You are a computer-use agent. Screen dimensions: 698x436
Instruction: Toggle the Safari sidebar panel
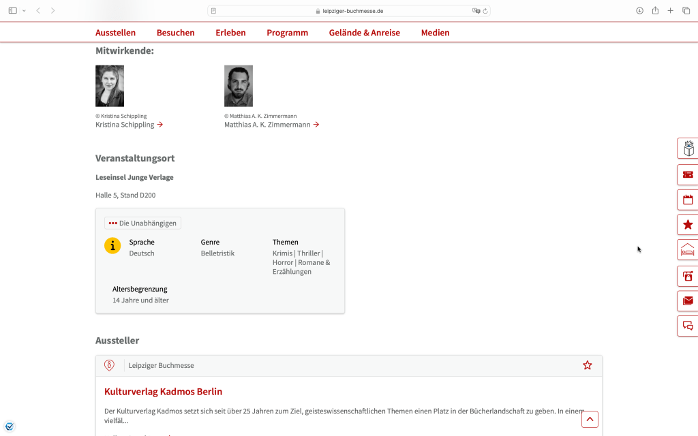[x=12, y=11]
